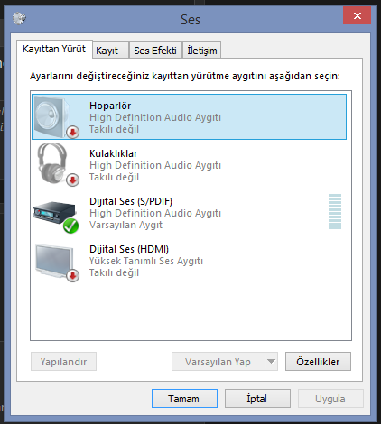Select the Hoparlör speaker icon
Screen dimensions: 381x424
pos(52,116)
